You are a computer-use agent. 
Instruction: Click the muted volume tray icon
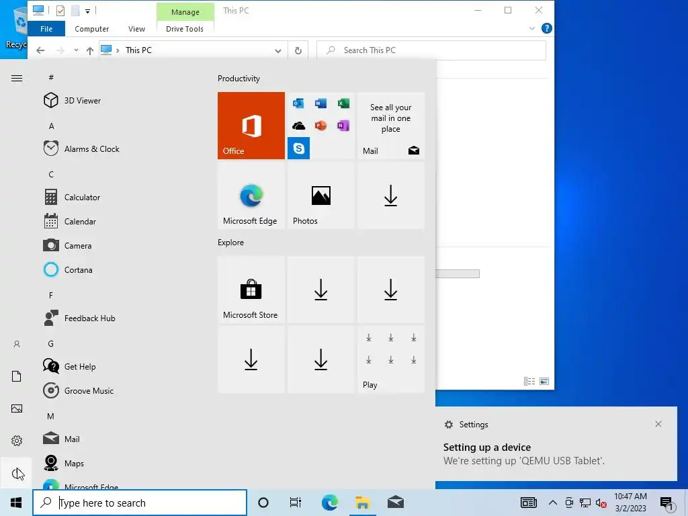tap(601, 503)
